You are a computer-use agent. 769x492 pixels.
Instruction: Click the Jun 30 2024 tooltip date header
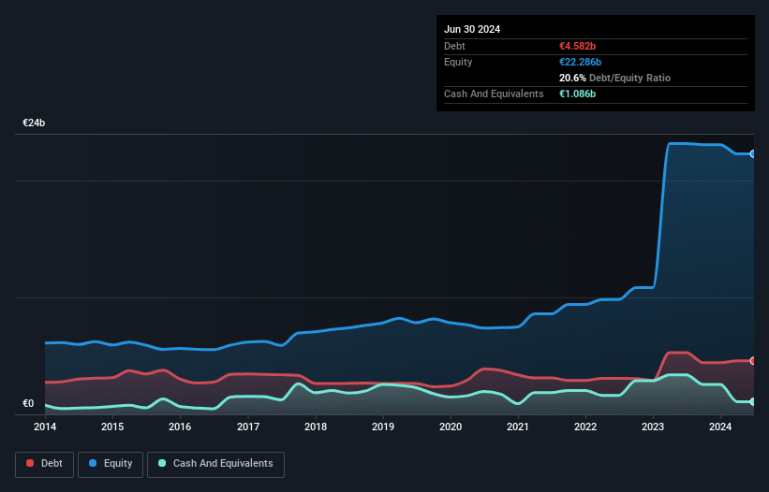472,29
